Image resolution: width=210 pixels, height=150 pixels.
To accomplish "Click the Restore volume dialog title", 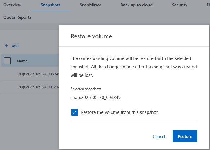I will 91,36.
